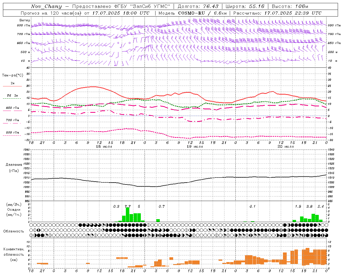Click the Рассчитано: 17.07.2025 22:39 UTC timestamp

coord(277,13)
